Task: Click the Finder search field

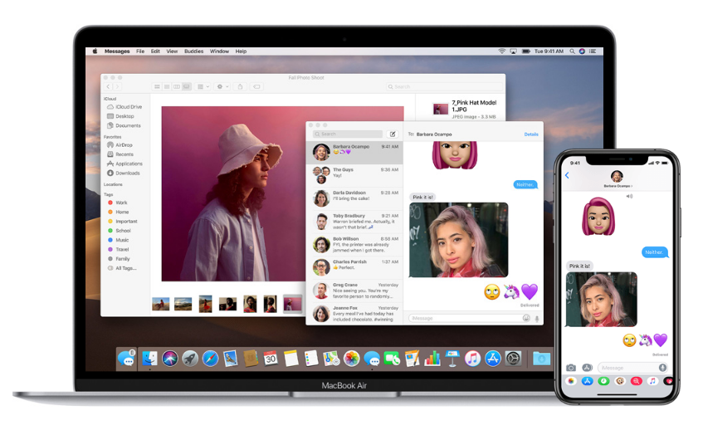Action: [444, 86]
